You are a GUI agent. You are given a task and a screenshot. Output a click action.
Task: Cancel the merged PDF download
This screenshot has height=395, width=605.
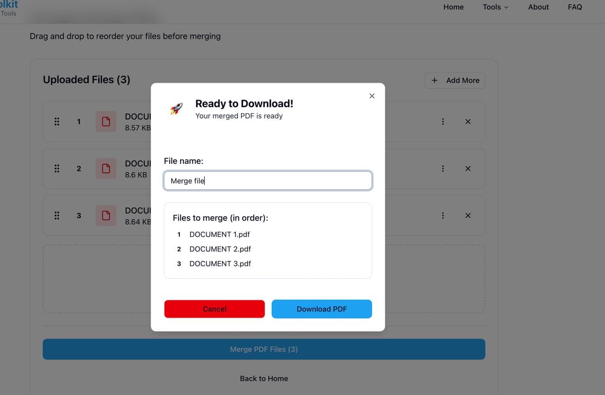click(215, 309)
